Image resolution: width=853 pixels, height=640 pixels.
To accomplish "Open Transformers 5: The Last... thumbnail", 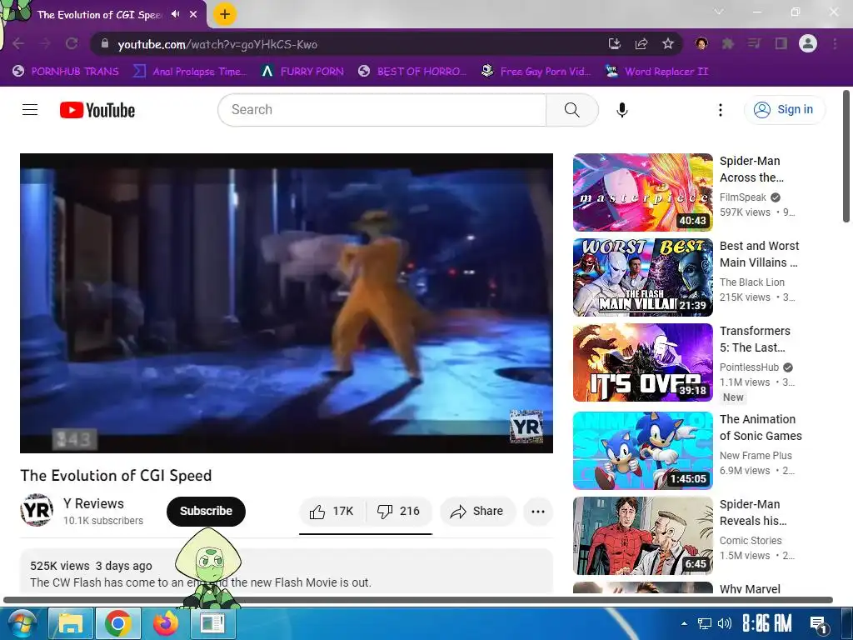I will 642,362.
